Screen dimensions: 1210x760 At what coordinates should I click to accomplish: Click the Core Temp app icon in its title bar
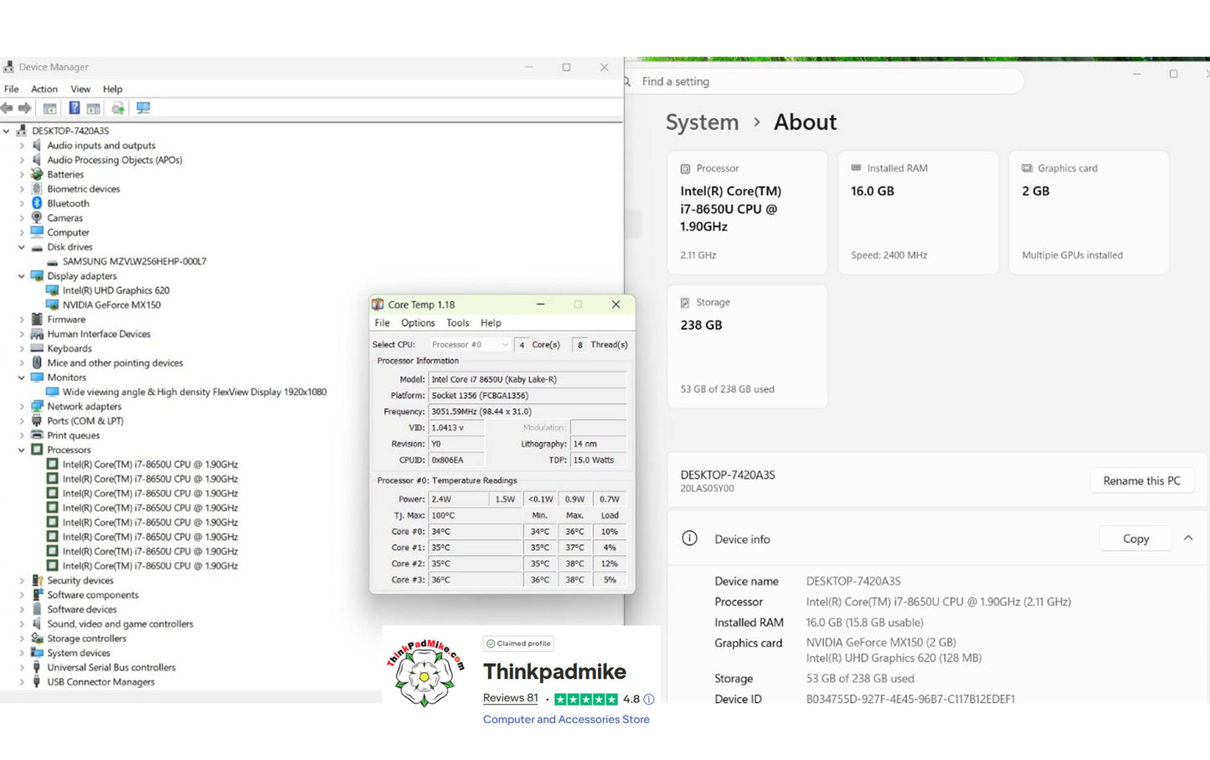click(x=378, y=305)
